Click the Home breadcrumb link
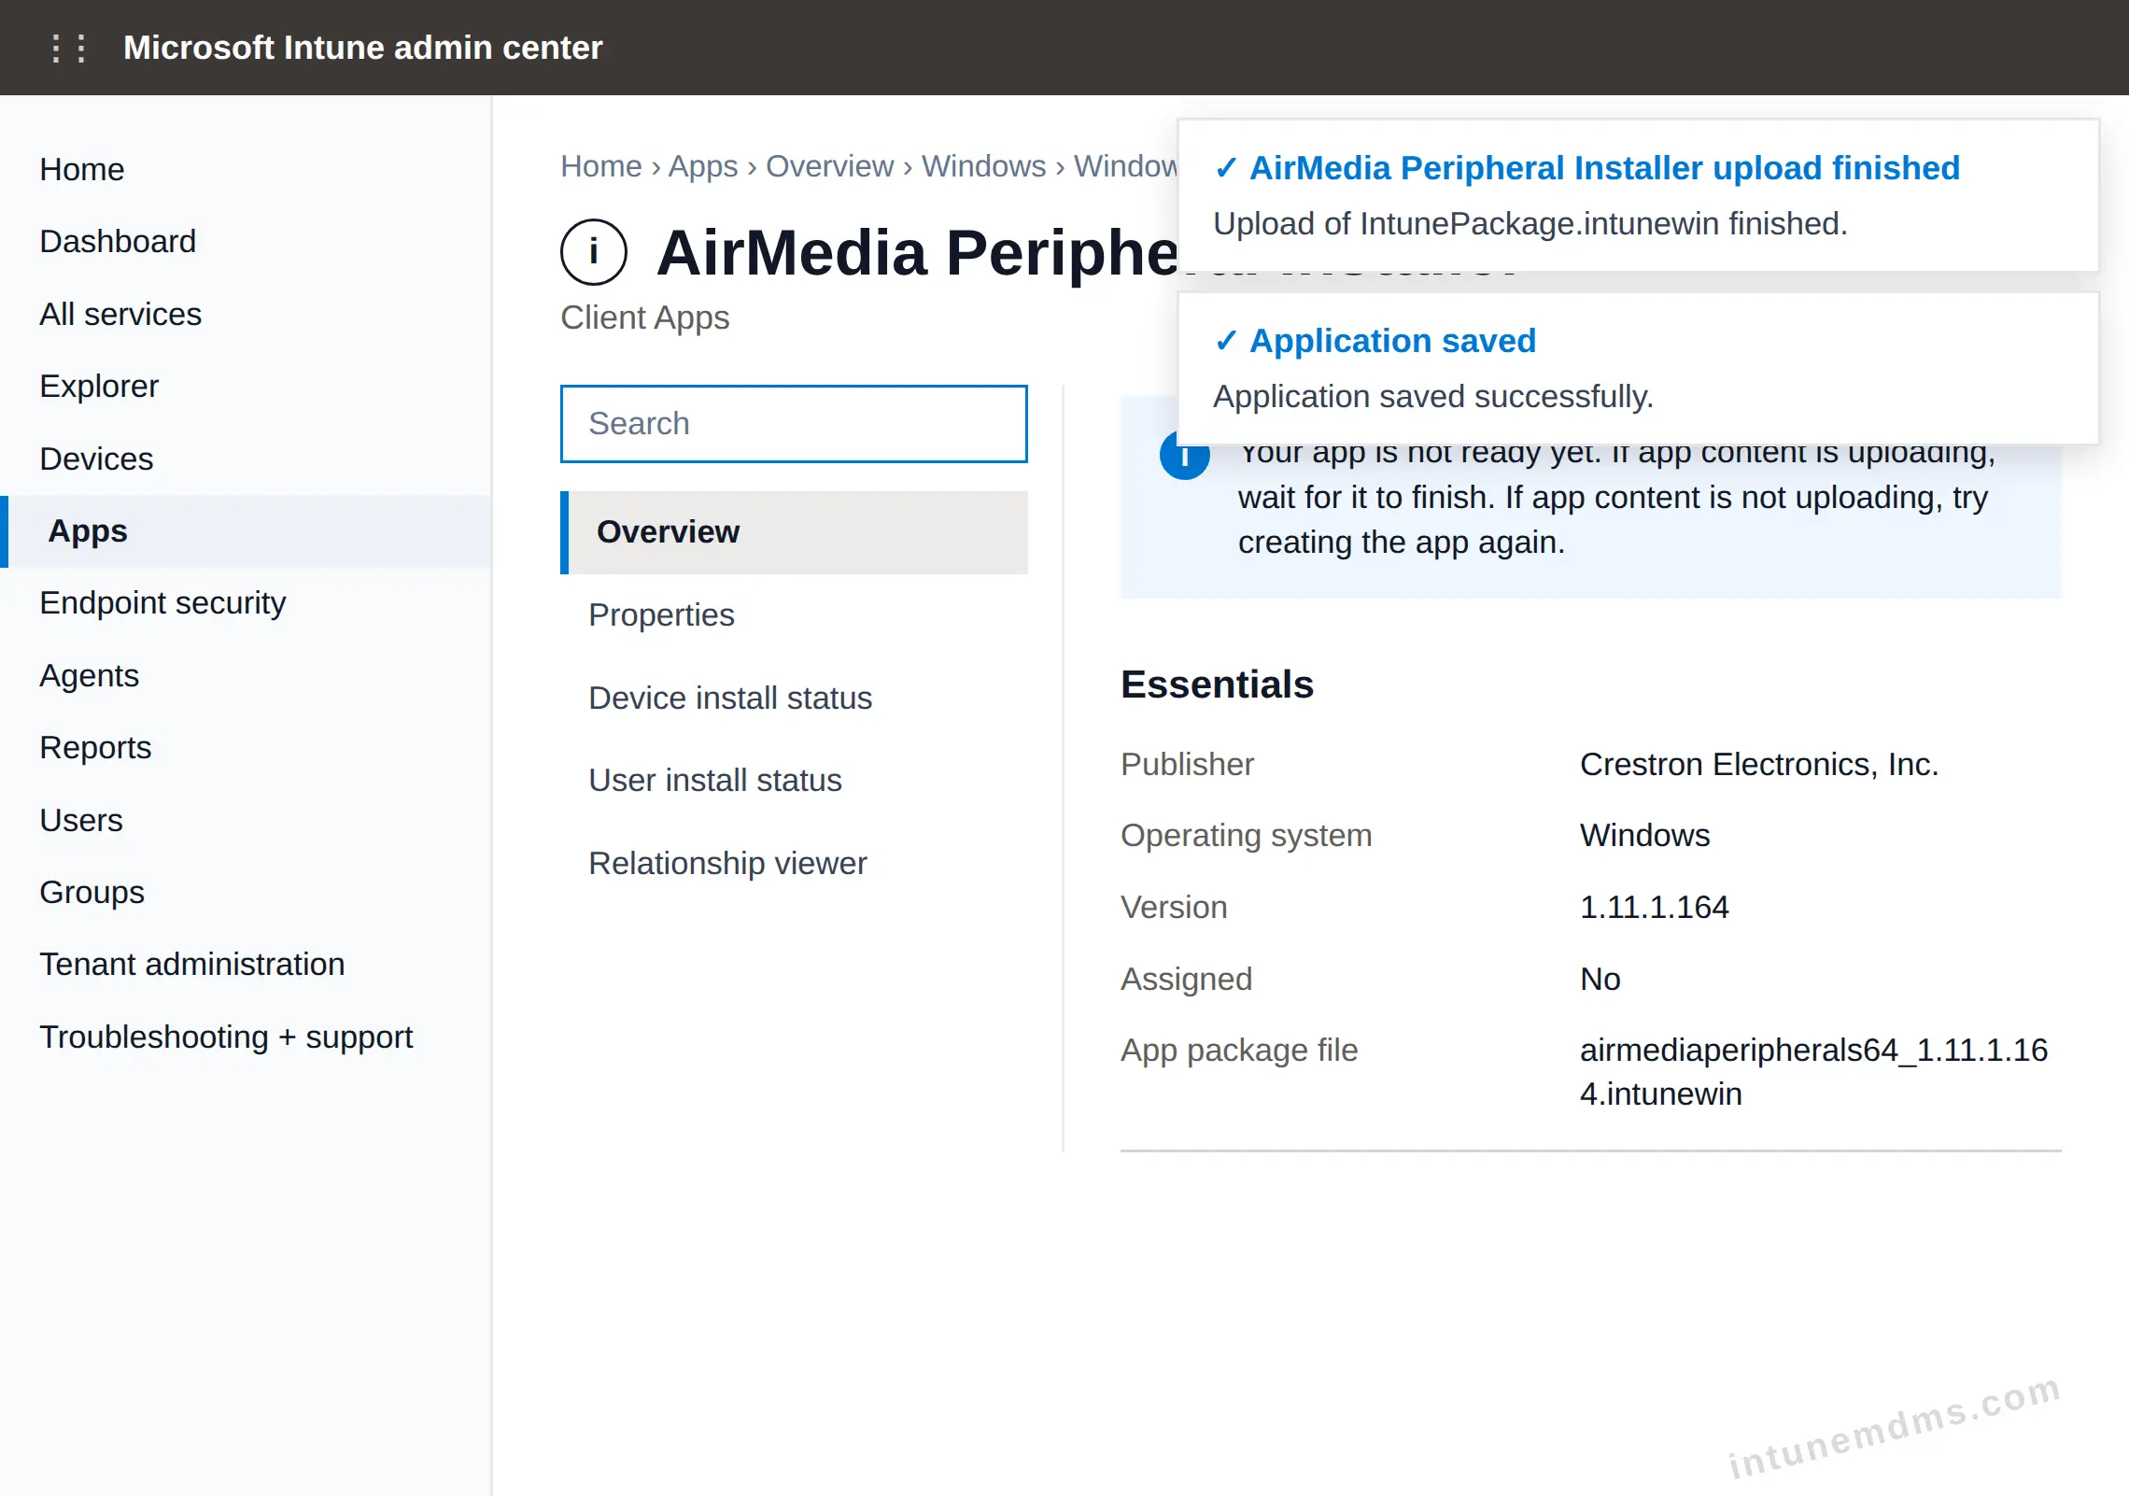The height and width of the screenshot is (1496, 2129). click(601, 166)
